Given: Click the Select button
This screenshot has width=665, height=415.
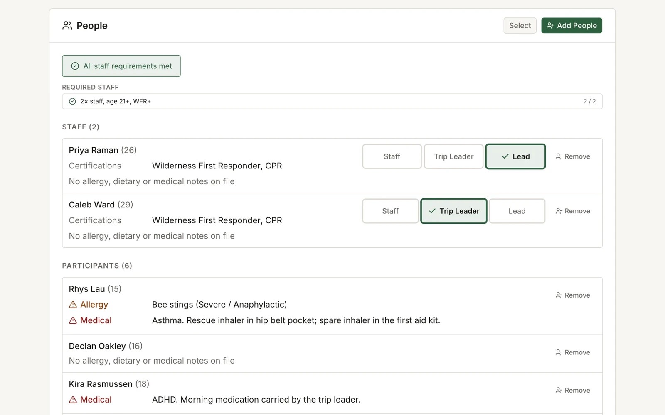Looking at the screenshot, I should coord(520,26).
